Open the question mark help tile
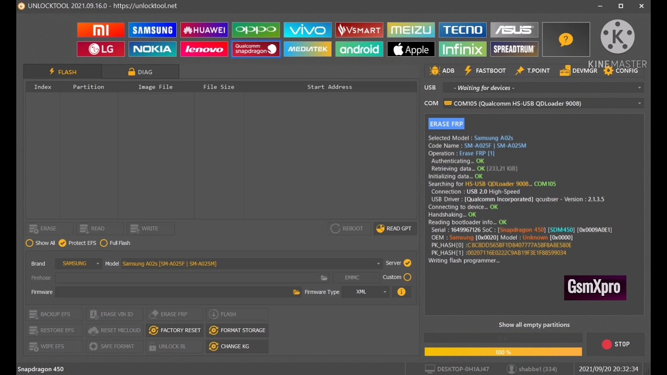Screen dimensions: 667x375 [x=566, y=40]
